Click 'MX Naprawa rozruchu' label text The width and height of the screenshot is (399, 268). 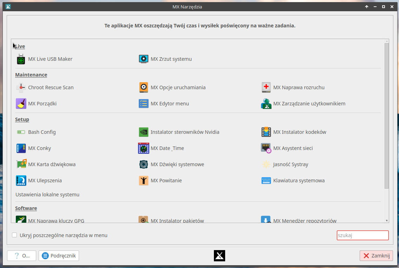click(x=299, y=87)
